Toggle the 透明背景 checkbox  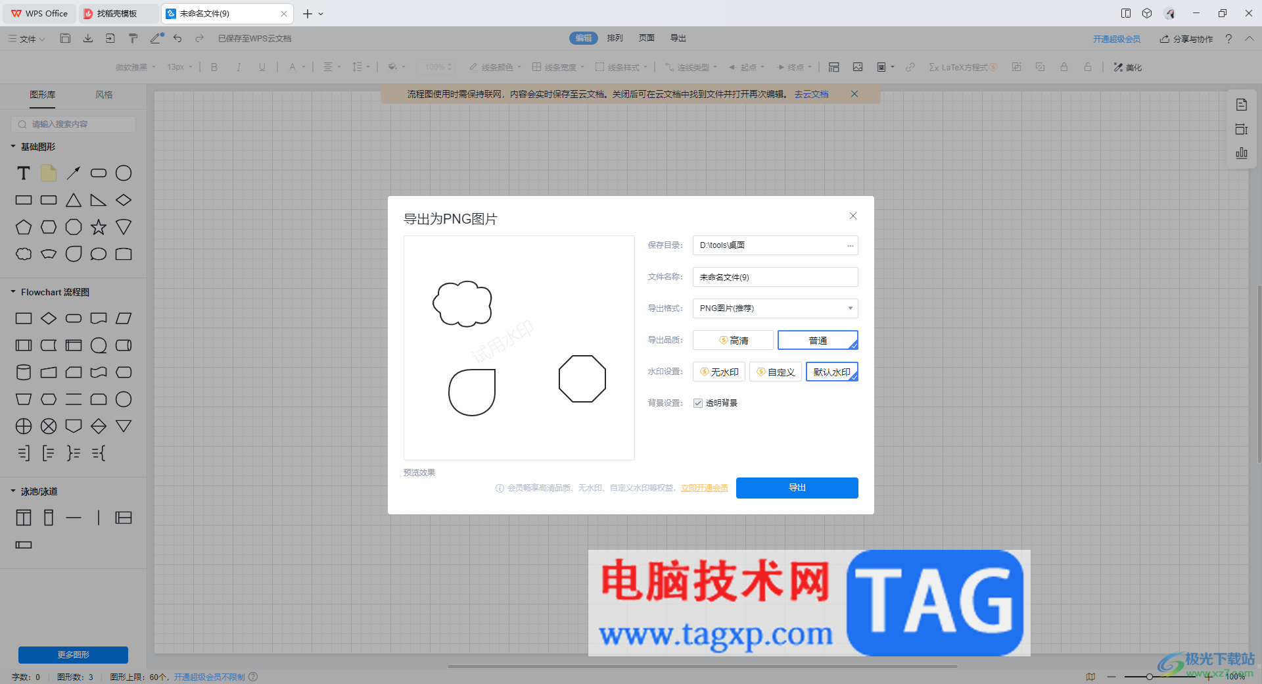(698, 403)
